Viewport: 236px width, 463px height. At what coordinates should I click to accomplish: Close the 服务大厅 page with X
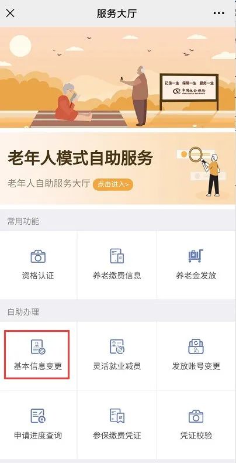click(11, 13)
